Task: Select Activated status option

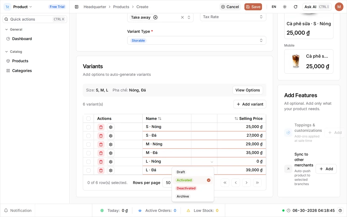Action: pyautogui.click(x=193, y=180)
